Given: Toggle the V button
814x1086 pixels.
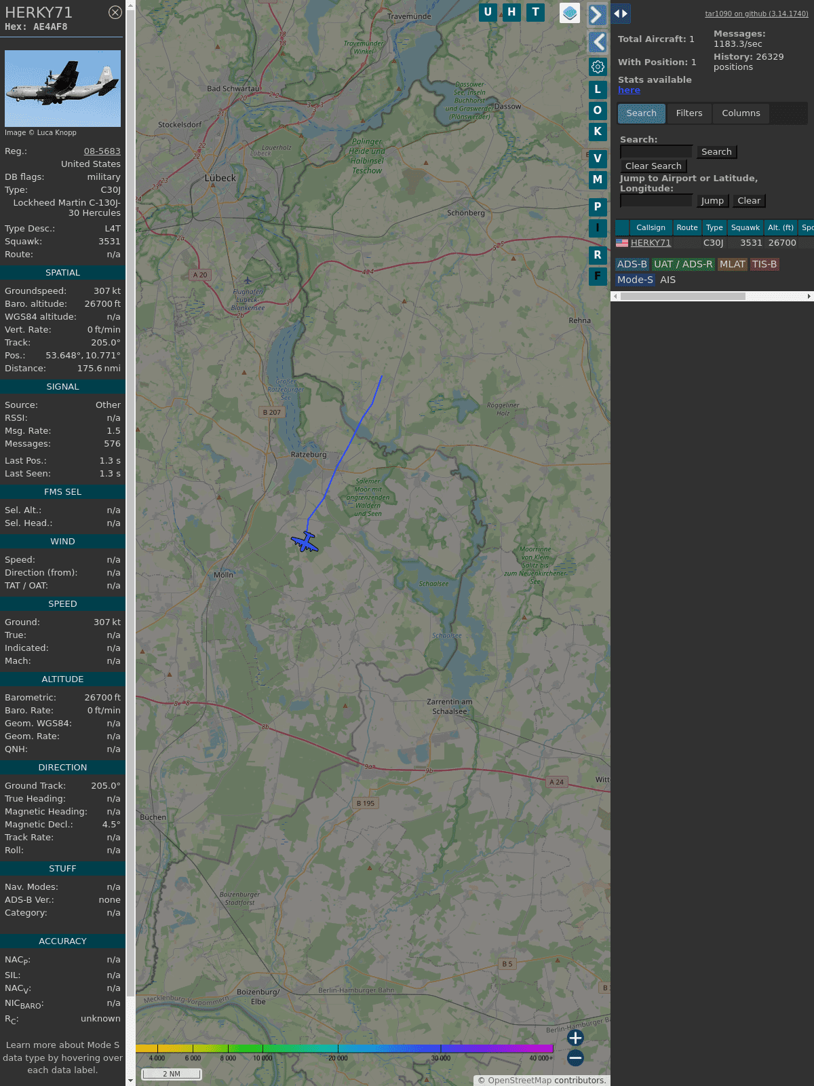Looking at the screenshot, I should pyautogui.click(x=598, y=159).
